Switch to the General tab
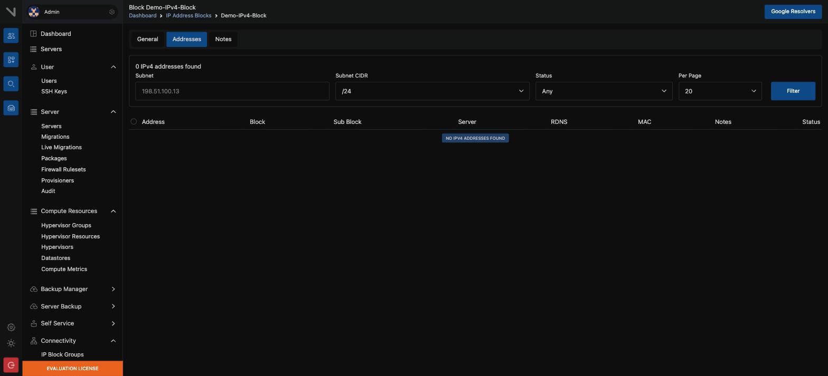 tap(147, 39)
